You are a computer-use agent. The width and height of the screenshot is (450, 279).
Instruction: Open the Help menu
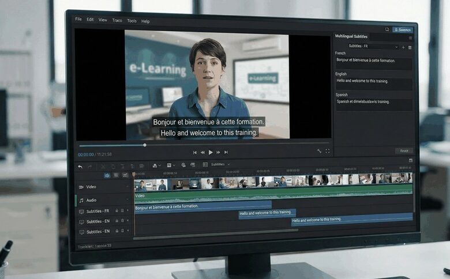(145, 21)
